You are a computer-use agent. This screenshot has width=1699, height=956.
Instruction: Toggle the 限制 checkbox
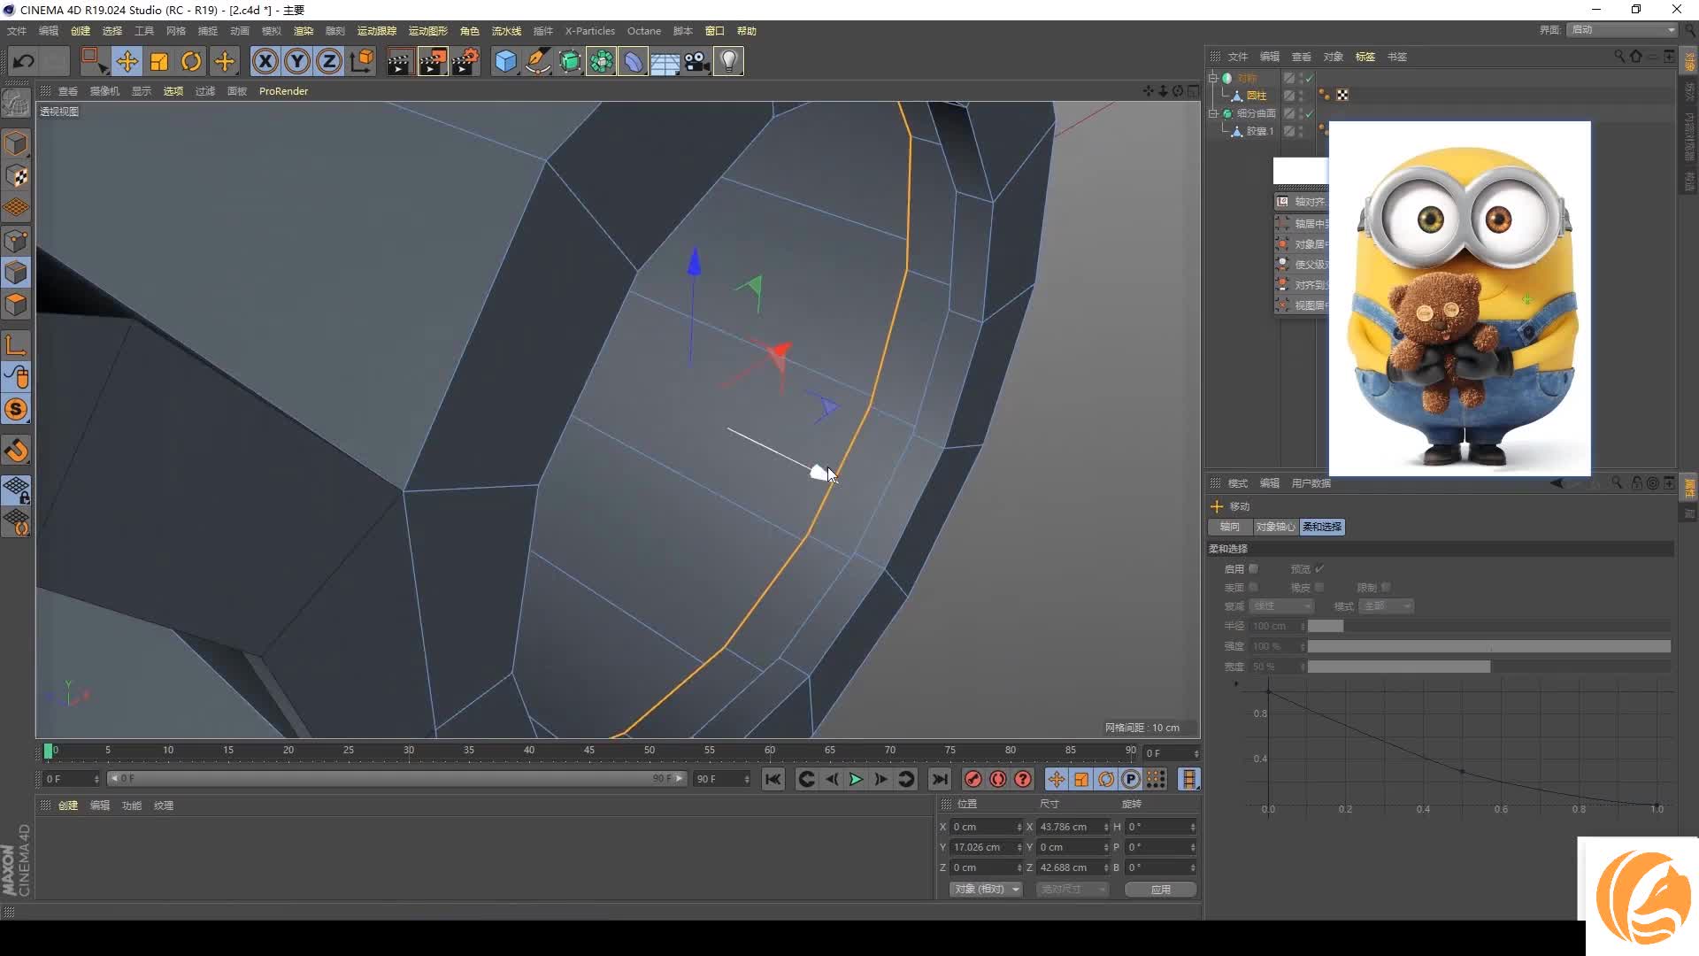1386,588
